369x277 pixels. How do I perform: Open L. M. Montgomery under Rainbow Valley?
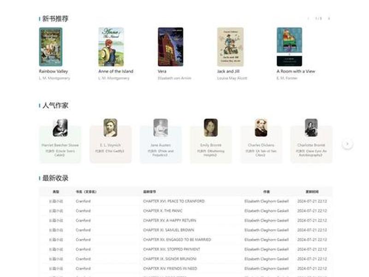pyautogui.click(x=54, y=78)
